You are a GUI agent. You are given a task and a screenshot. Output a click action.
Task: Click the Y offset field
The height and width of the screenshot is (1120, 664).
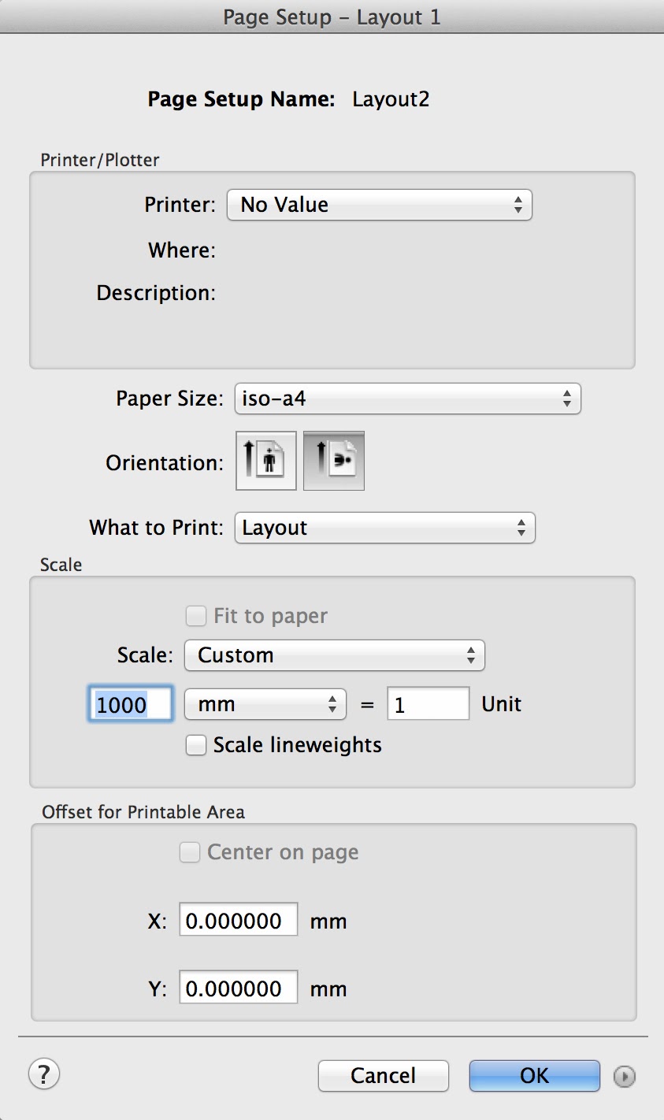pos(238,987)
